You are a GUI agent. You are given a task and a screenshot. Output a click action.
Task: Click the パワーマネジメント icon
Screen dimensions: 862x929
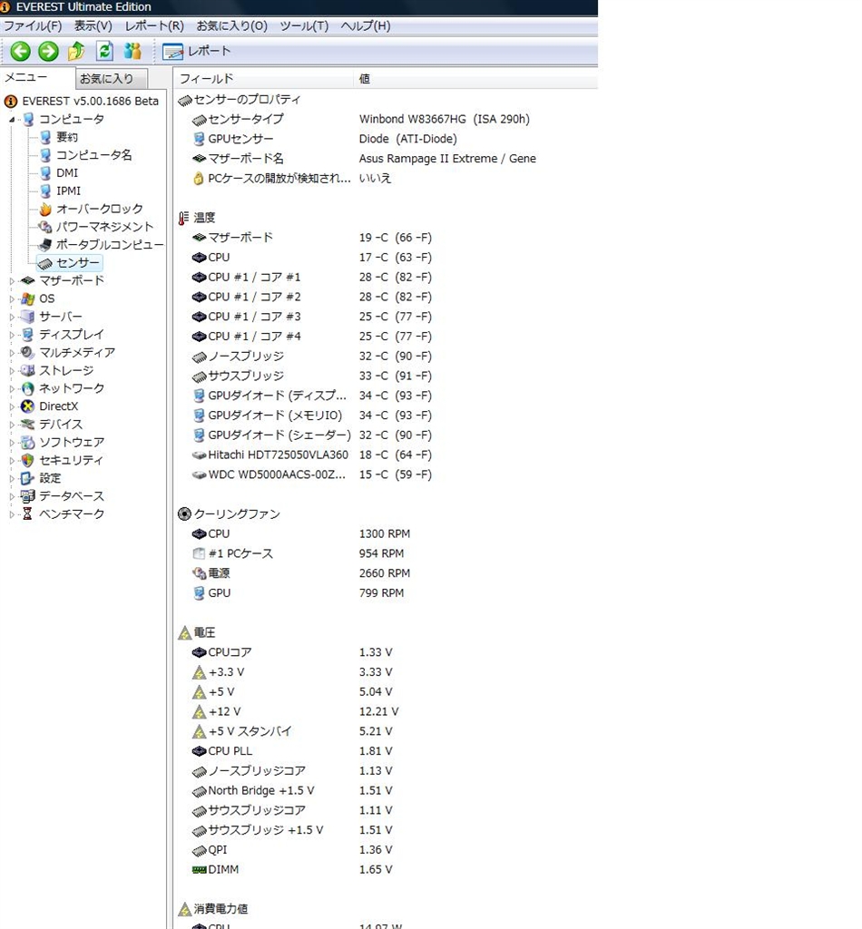tap(45, 227)
